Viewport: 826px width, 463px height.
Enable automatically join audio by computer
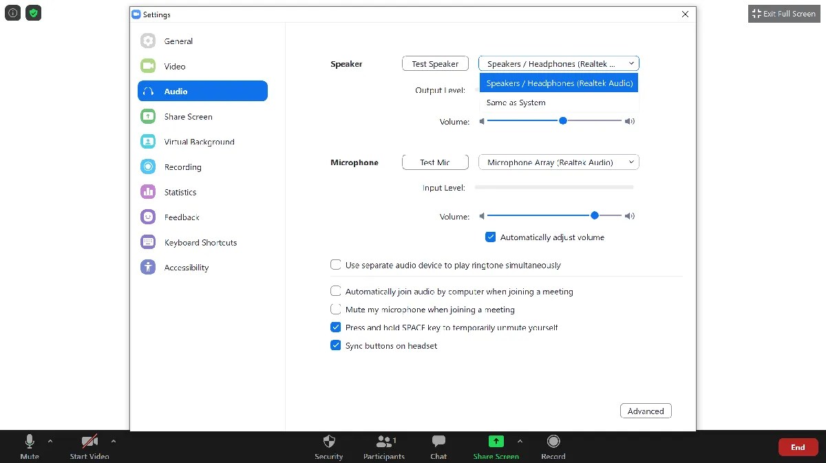pos(336,291)
